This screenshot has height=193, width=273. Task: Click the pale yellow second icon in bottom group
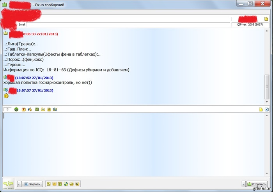[x=54, y=184]
